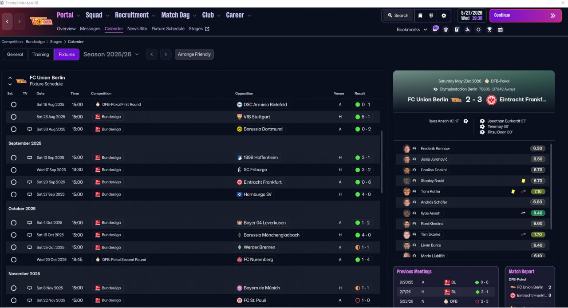Expand the Squad menu chevron

click(107, 16)
